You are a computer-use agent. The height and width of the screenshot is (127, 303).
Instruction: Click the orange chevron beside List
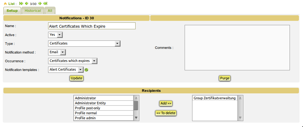click(x=5, y=3)
